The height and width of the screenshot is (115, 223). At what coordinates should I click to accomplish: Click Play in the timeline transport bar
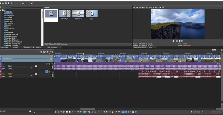click(x=64, y=112)
